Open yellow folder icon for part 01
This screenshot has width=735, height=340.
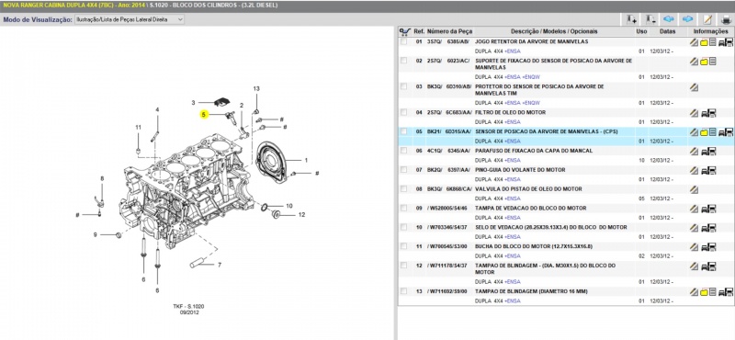704,42
